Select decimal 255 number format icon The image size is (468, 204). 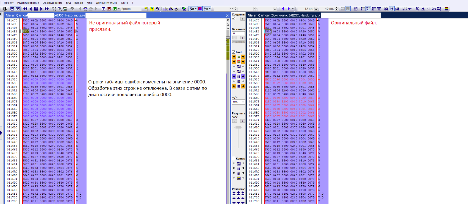[x=386, y=9]
